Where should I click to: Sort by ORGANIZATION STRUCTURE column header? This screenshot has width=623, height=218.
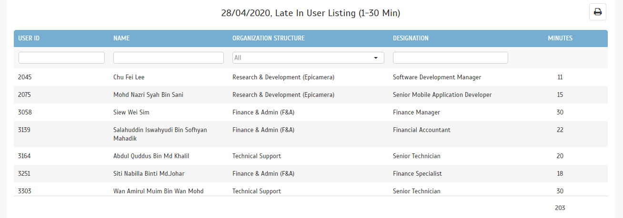[x=269, y=38]
